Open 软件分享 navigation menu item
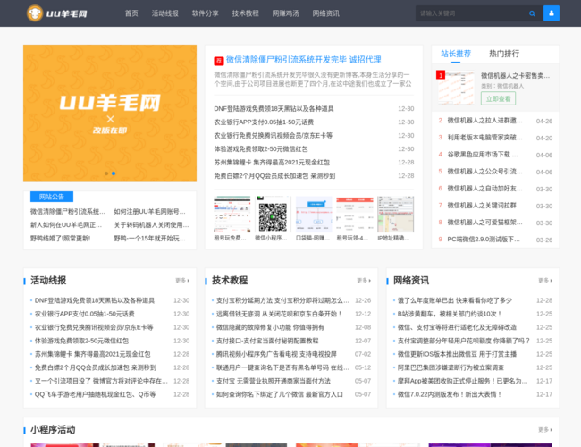This screenshot has width=581, height=447. point(206,13)
